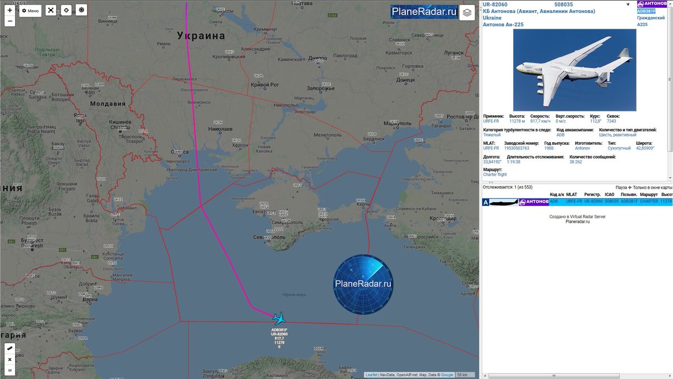Open the Меню settings menu
The width and height of the screenshot is (673, 379).
pyautogui.click(x=30, y=10)
